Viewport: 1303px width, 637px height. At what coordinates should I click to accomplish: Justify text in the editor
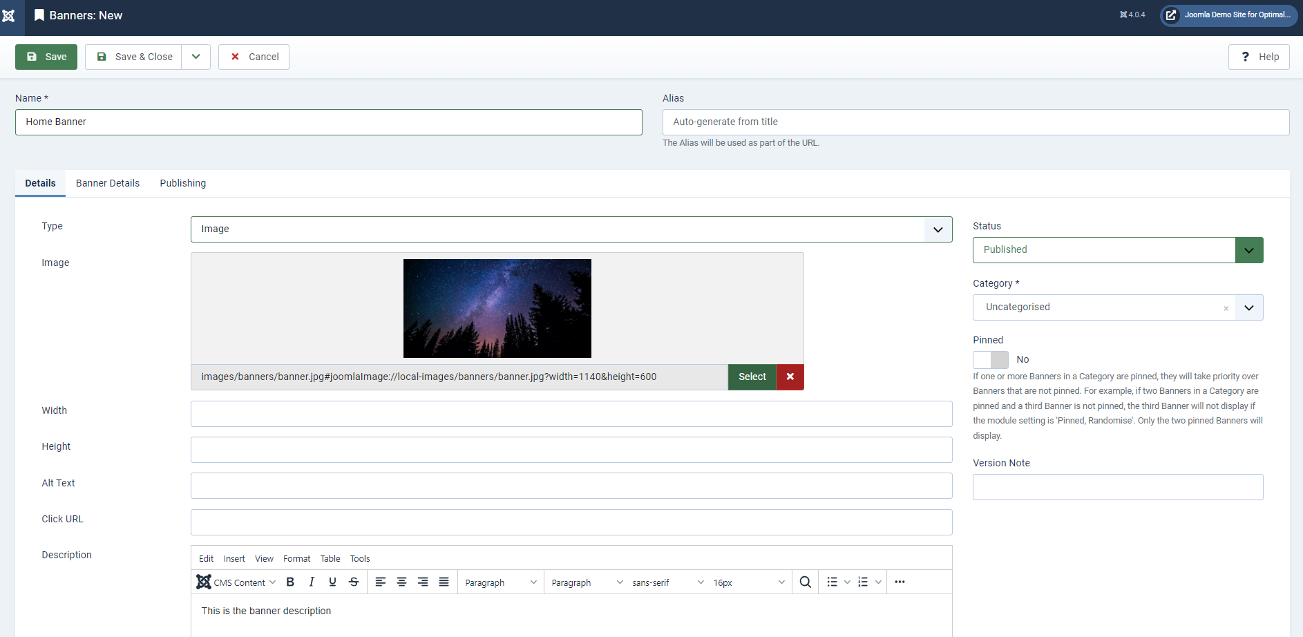(x=444, y=582)
